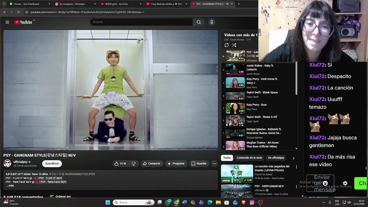Open Levan Polka video thumbnail
Viewport: 368px width, 207px height.
(x=237, y=173)
